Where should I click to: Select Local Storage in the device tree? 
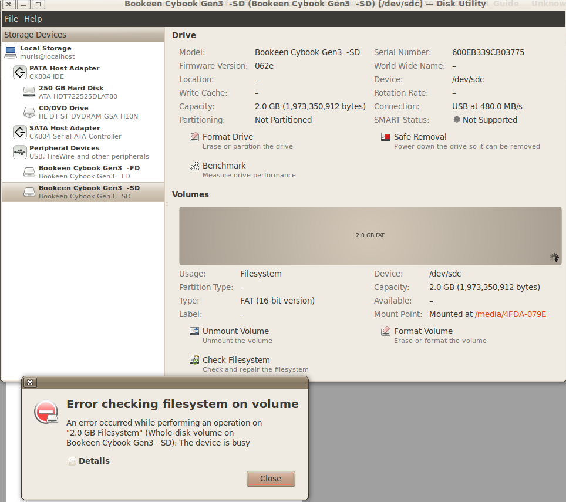tap(83, 52)
